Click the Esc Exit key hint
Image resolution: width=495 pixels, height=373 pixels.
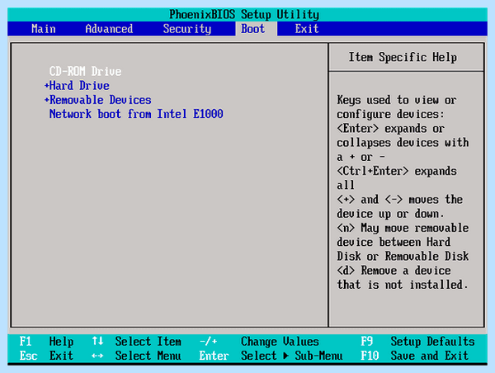click(x=46, y=356)
